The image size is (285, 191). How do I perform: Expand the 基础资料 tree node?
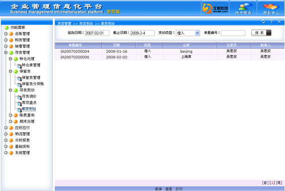click(6, 147)
